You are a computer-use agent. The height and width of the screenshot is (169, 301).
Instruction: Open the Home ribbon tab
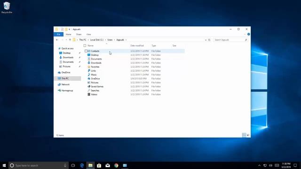(x=69, y=34)
